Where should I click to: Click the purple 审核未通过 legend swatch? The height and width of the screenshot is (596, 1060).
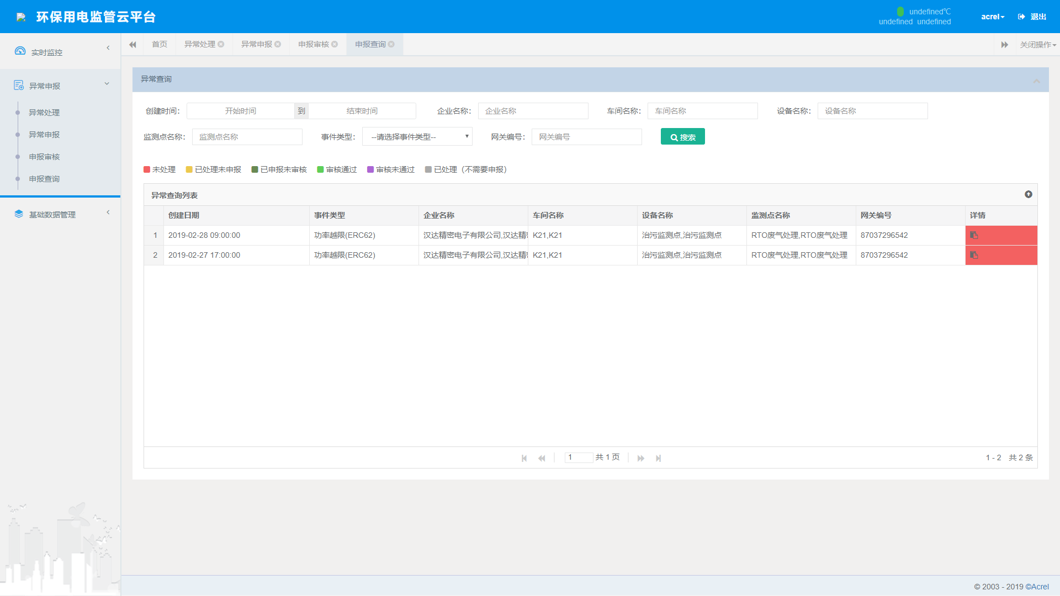click(370, 169)
